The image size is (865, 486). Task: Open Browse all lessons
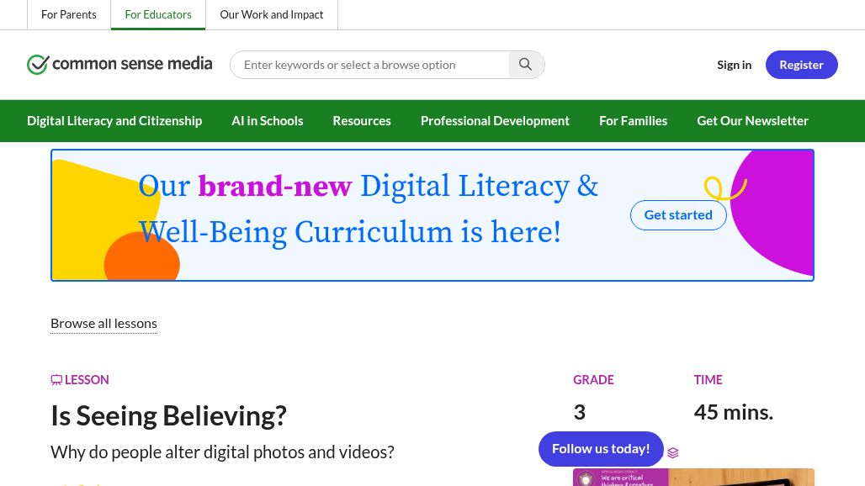(x=103, y=322)
